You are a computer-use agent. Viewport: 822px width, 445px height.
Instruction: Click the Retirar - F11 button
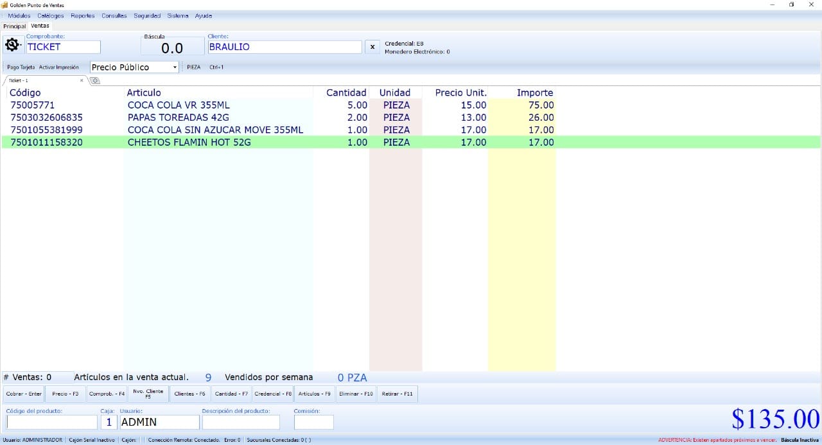click(398, 394)
